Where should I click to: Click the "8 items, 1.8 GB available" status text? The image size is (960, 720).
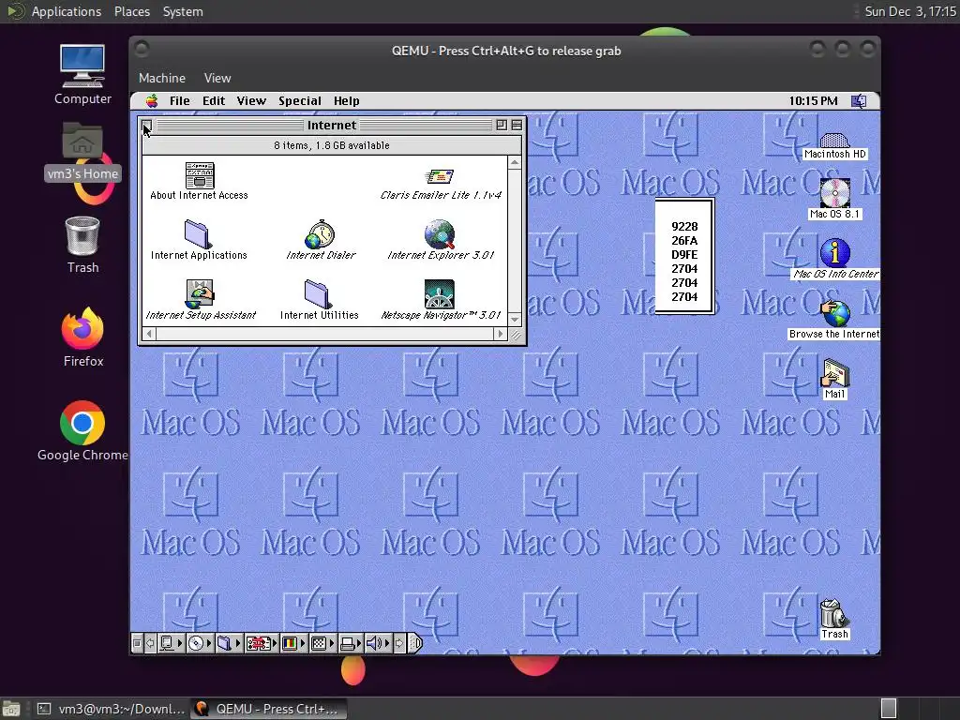tap(331, 145)
